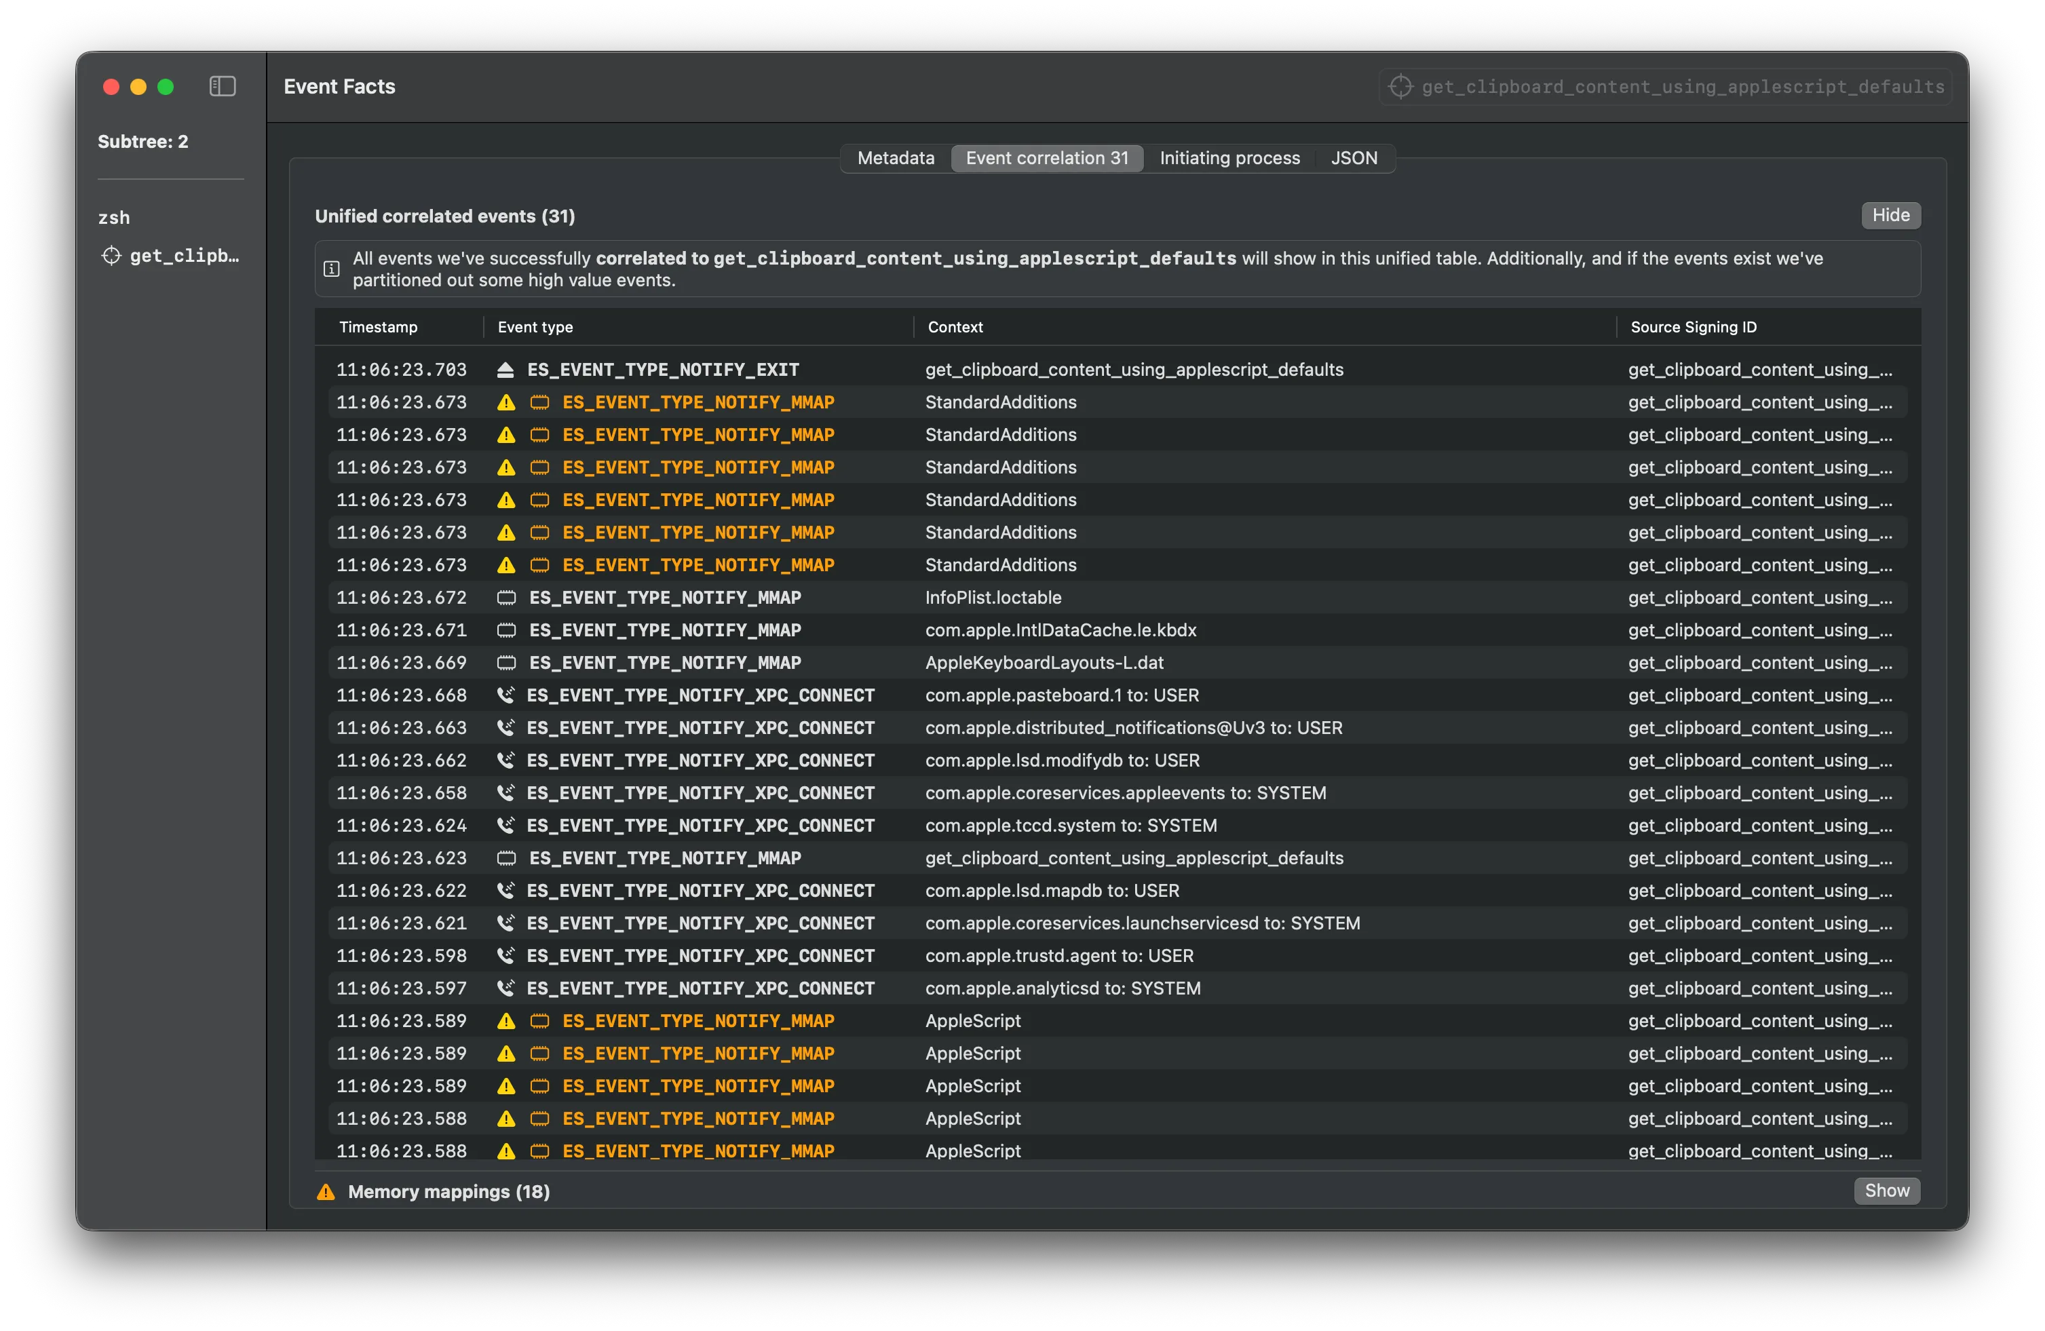Viewport: 2045px width, 1331px height.
Task: Show the Memory mappings section
Action: click(x=1886, y=1191)
